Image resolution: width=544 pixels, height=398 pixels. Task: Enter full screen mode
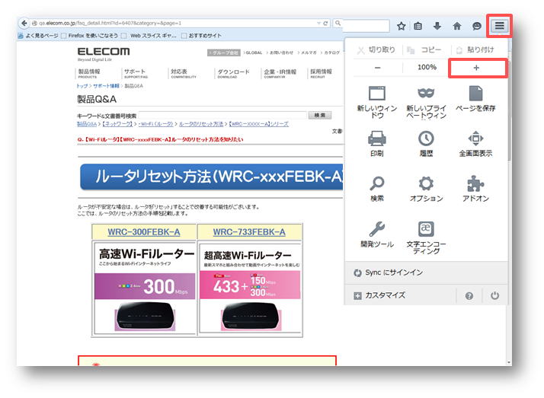click(475, 144)
